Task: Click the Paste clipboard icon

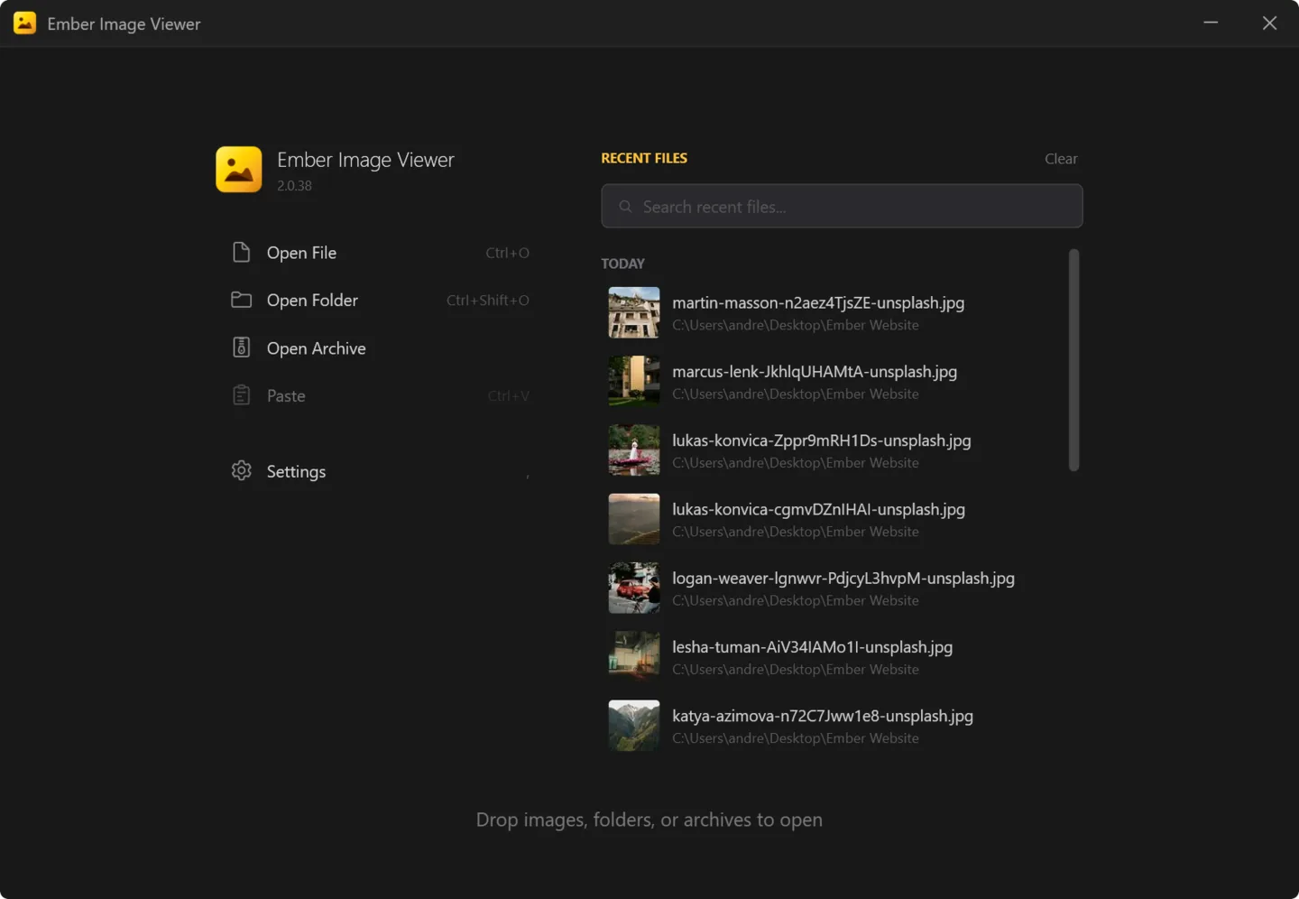Action: pos(241,395)
